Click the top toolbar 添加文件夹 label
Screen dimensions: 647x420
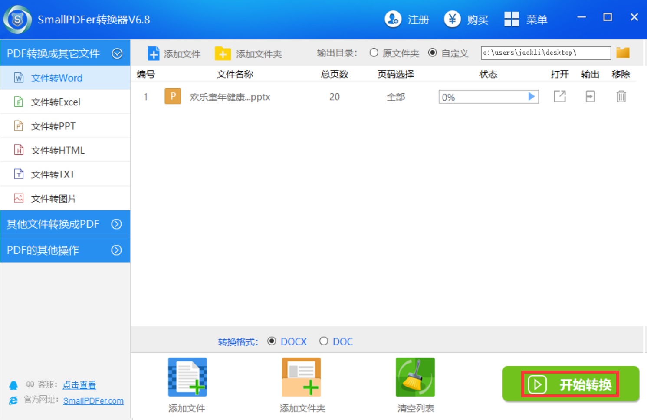pos(259,54)
